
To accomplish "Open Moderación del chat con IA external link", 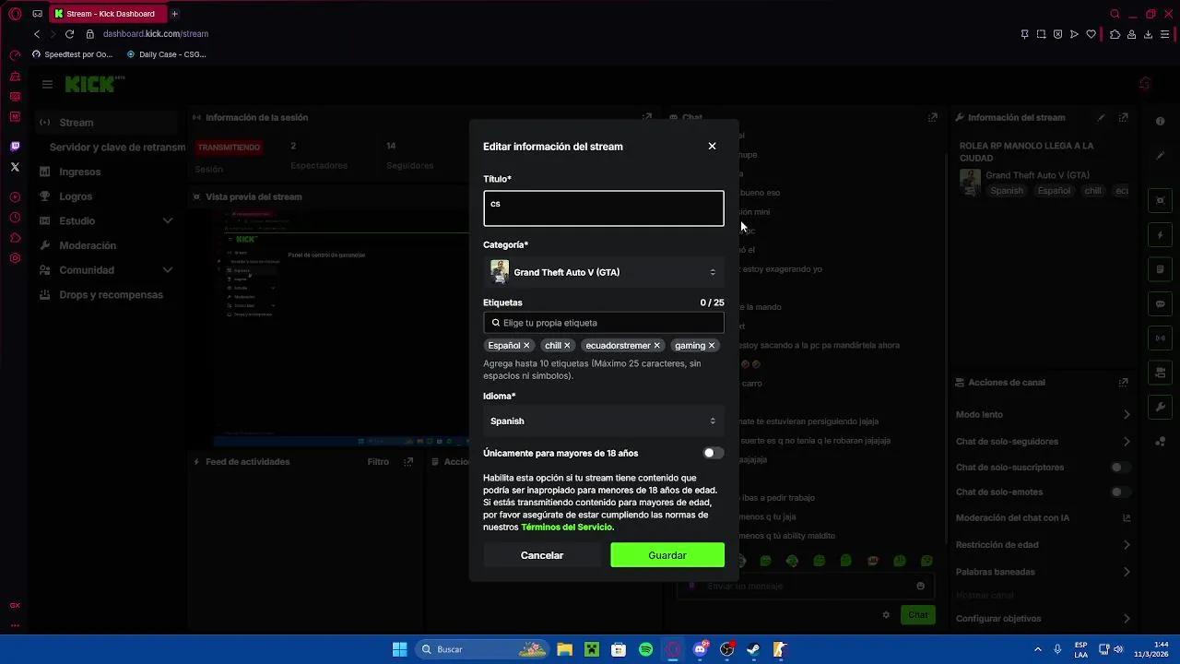I will pyautogui.click(x=1126, y=518).
